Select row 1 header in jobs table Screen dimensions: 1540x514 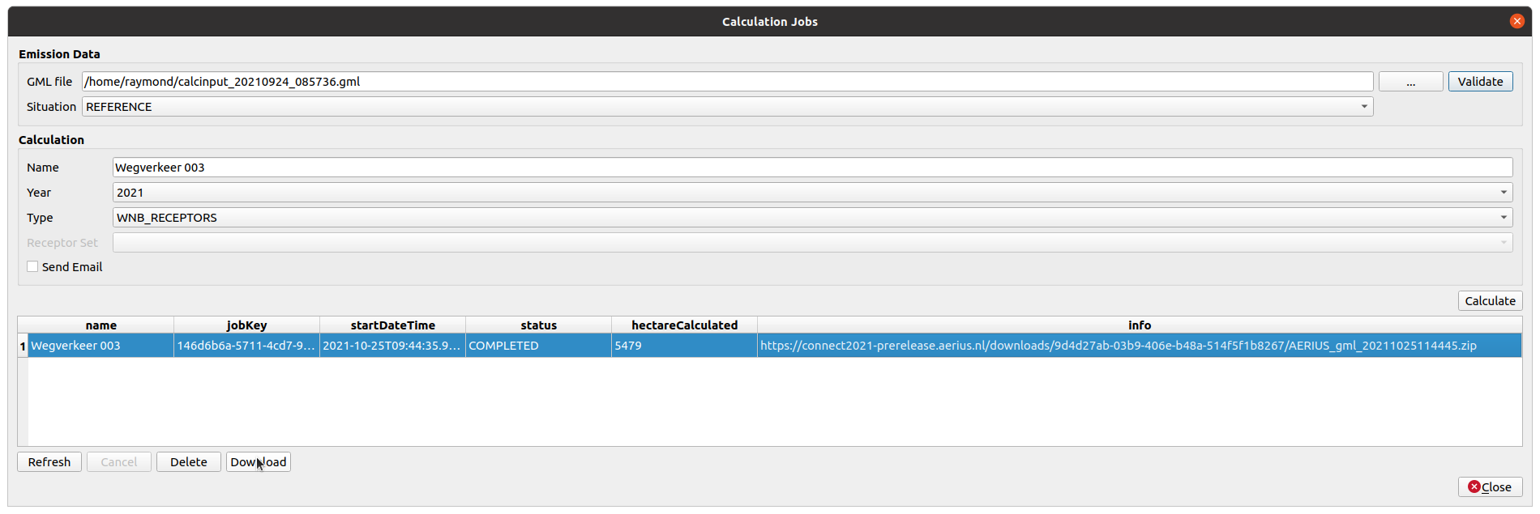23,346
